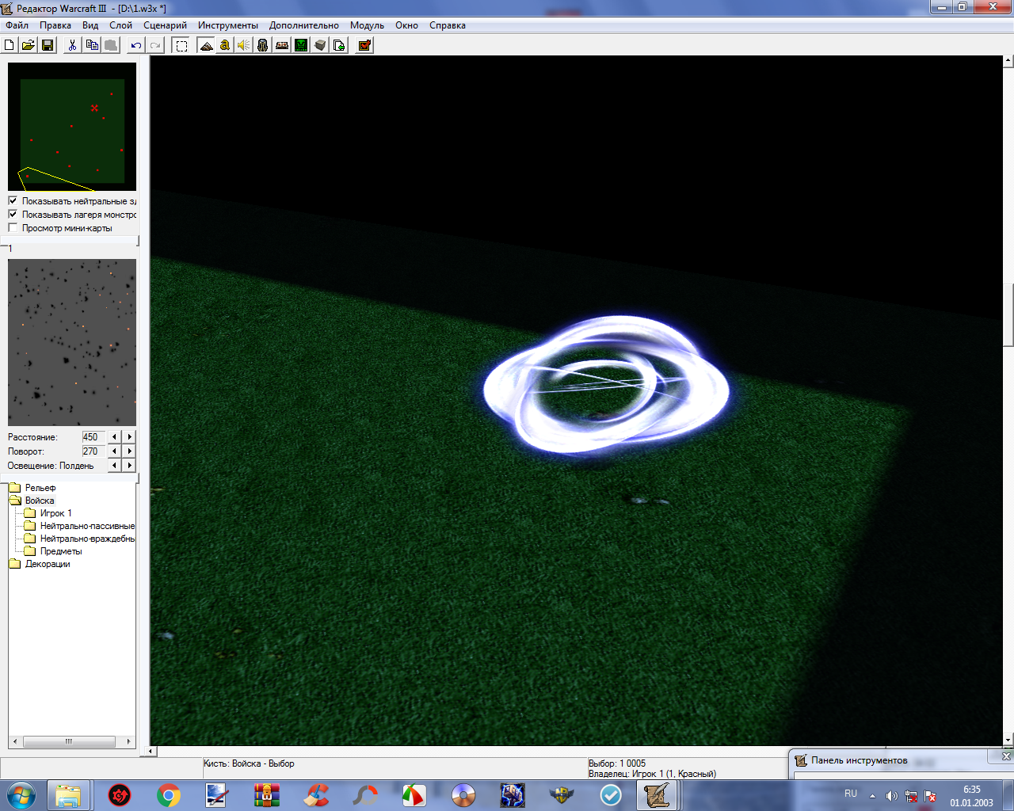Image resolution: width=1014 pixels, height=811 pixels.
Task: Switch Освещение to next setting
Action: click(130, 466)
